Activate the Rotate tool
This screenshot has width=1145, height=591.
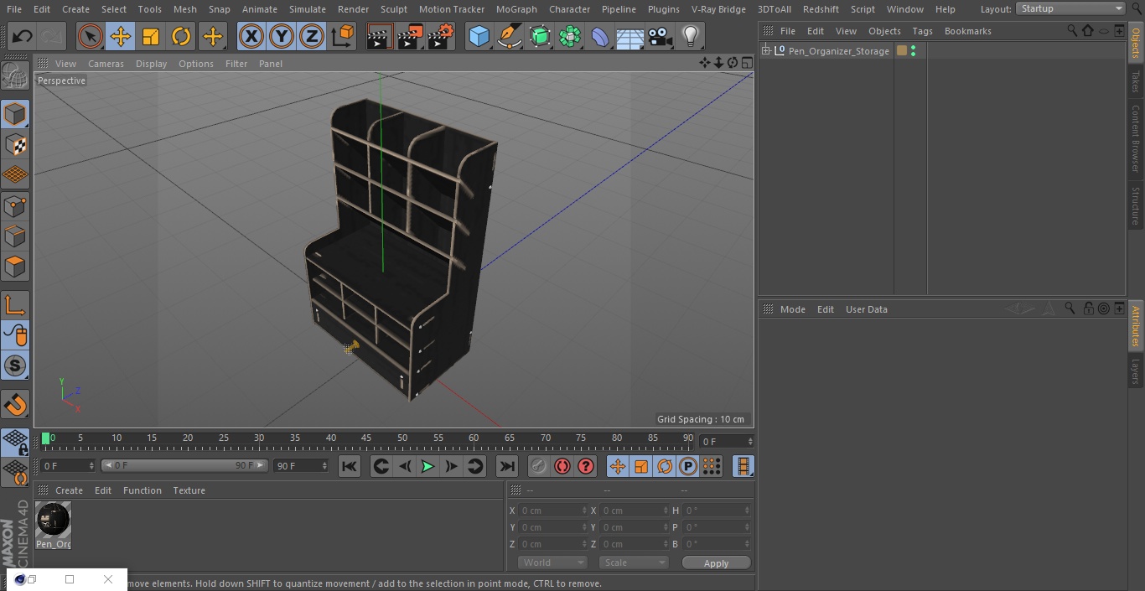tap(181, 37)
